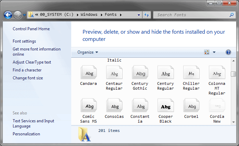Image resolution: width=239 pixels, height=146 pixels.
Task: Select 00_SYSTEM (C:) in the breadcrumb
Action: [57, 14]
